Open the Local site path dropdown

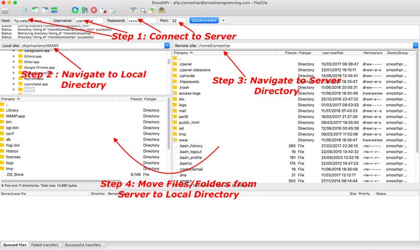click(x=167, y=46)
